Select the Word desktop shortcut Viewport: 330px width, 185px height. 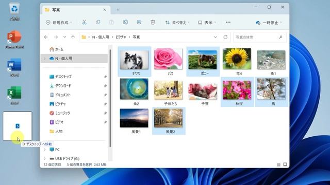tap(14, 67)
